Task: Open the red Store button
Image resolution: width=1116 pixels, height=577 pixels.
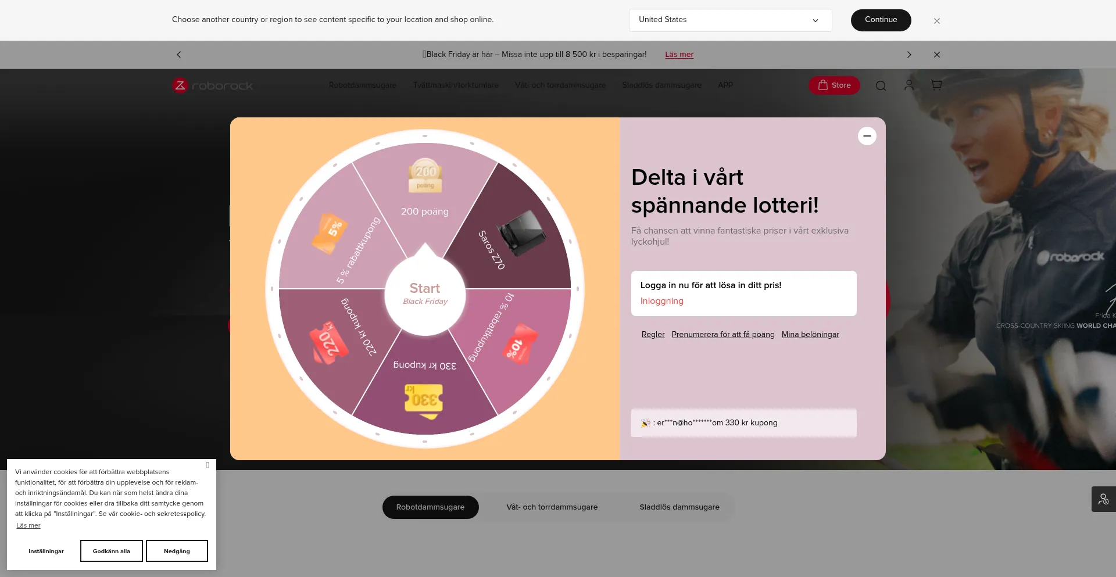Action: pos(834,85)
